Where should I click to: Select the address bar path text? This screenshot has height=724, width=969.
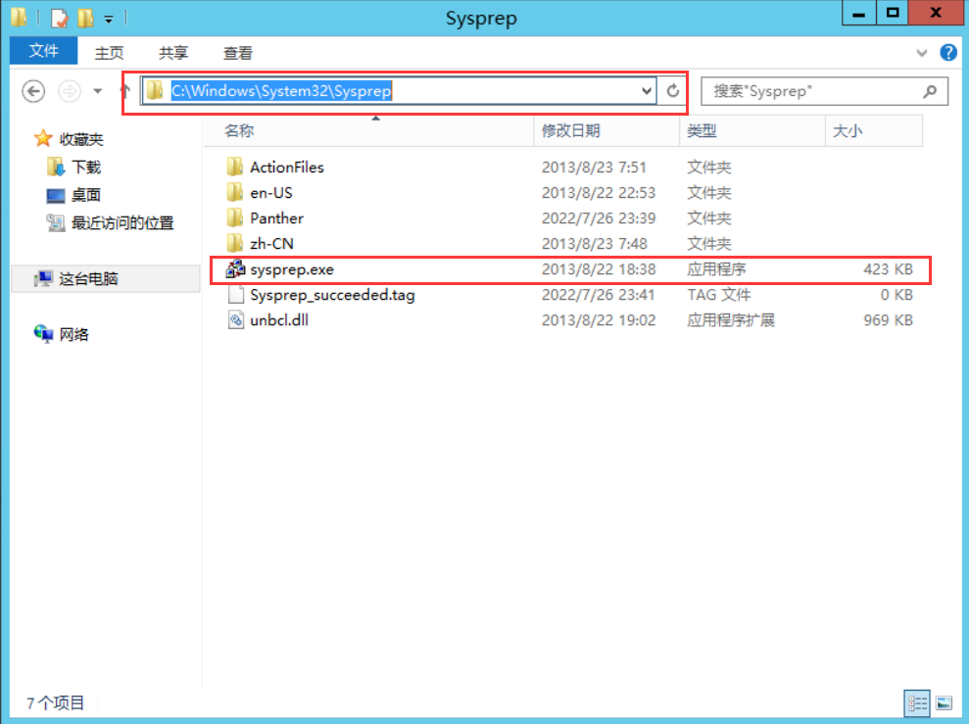(281, 91)
